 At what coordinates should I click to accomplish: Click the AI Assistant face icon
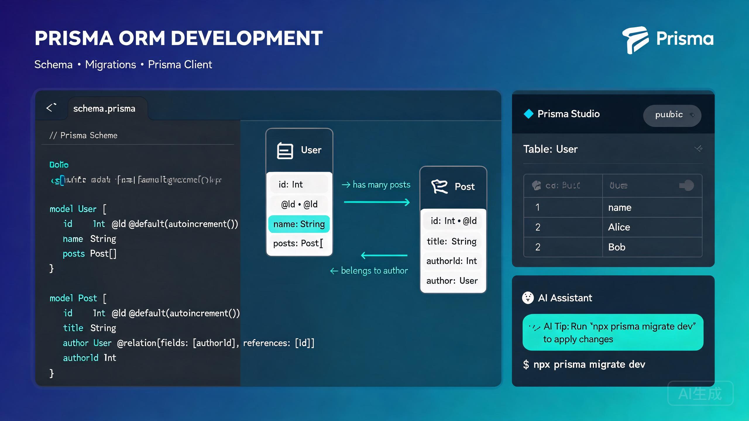(528, 298)
